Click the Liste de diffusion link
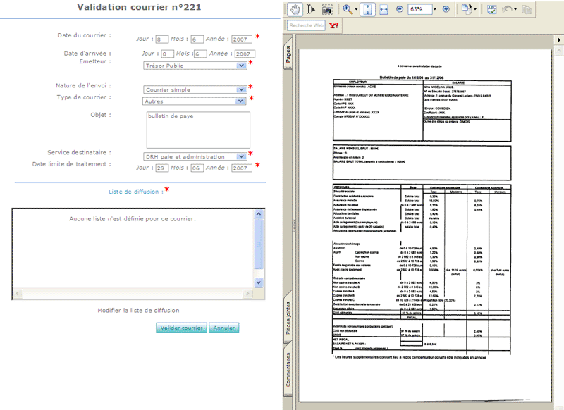564x410 pixels. tap(135, 192)
